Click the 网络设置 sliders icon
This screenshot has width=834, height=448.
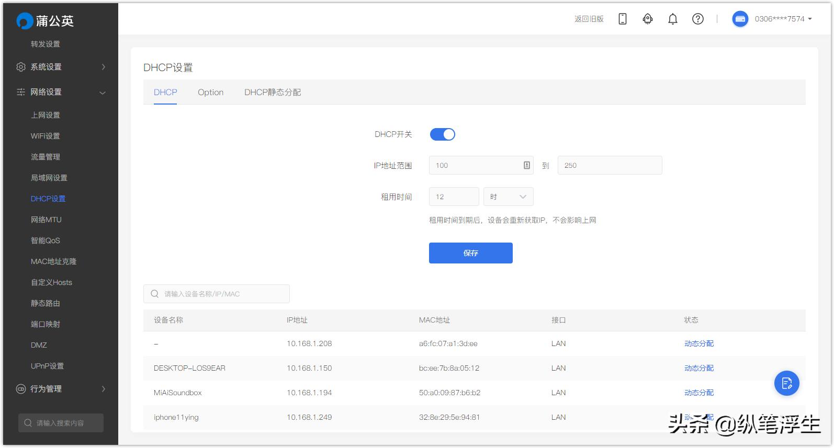(21, 92)
